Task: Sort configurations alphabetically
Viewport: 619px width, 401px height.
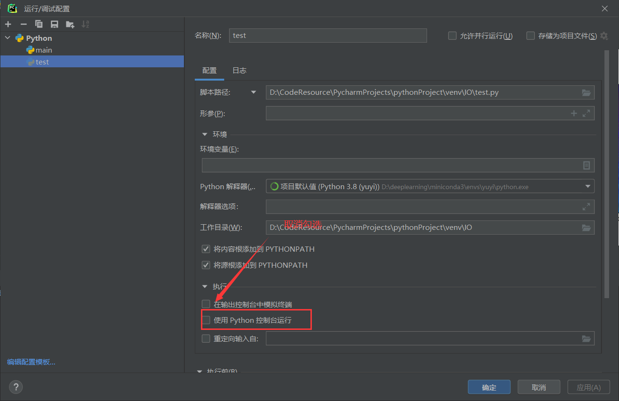Action: (85, 24)
